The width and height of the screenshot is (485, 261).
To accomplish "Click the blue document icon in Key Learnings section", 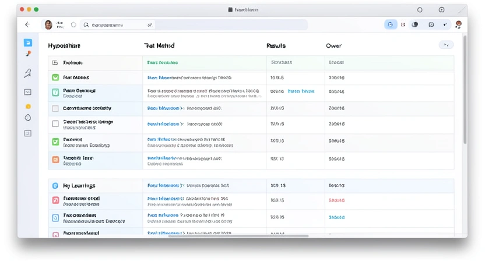I will [x=55, y=218].
